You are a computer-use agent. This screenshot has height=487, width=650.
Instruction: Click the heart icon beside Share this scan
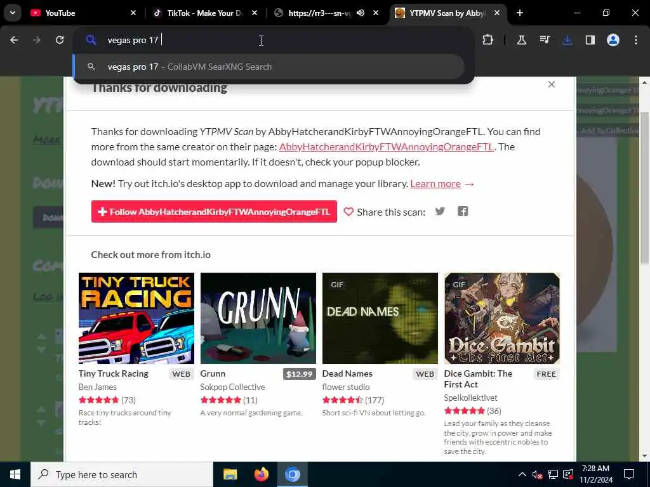pos(348,212)
